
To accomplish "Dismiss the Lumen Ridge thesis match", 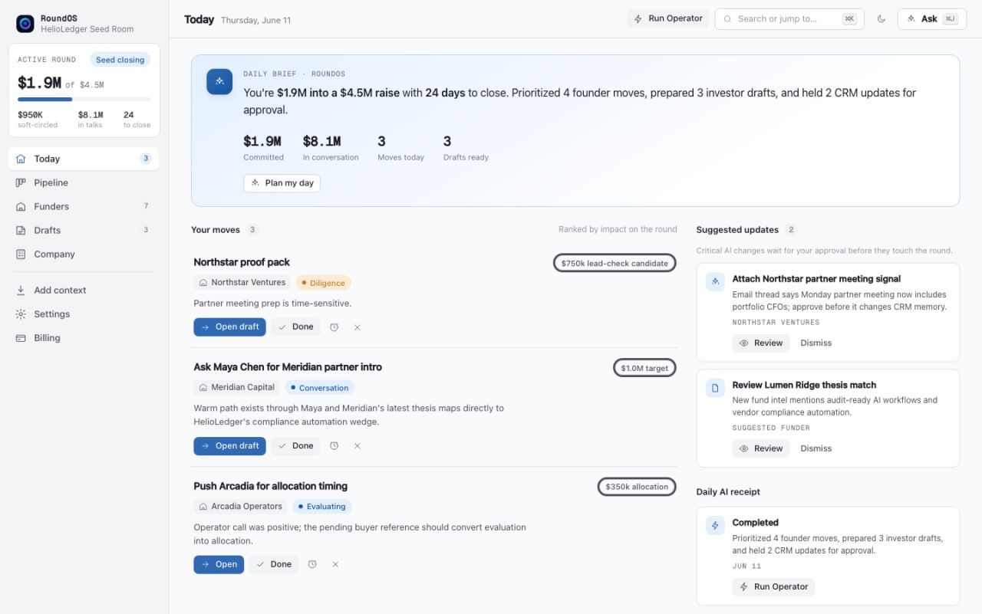I will coord(816,449).
